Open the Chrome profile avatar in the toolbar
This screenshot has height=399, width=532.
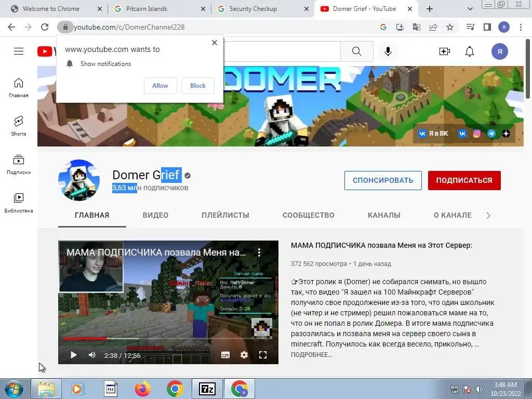point(504,27)
